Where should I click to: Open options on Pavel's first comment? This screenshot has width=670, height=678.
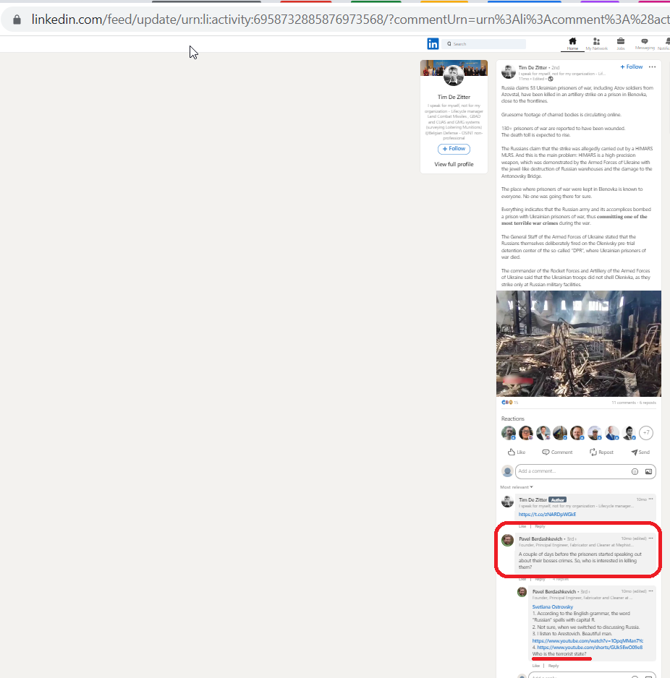coord(650,538)
